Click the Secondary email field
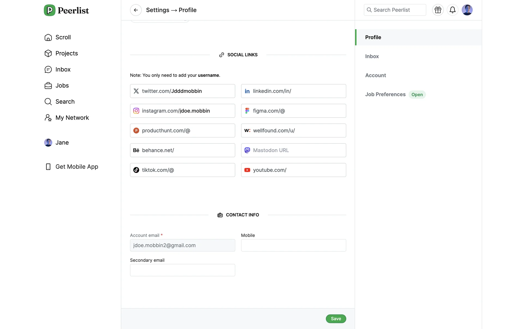This screenshot has width=526, height=329. click(182, 270)
